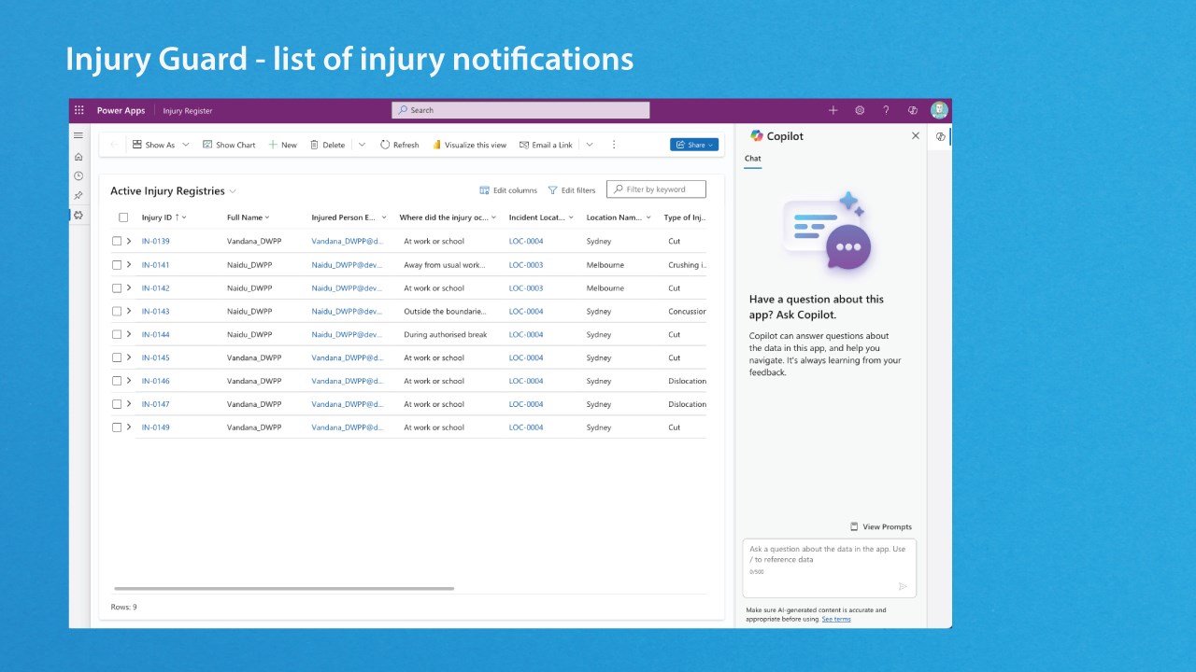Go to Home in left sidebar
Screen dimensions: 1196x672
tap(78, 157)
